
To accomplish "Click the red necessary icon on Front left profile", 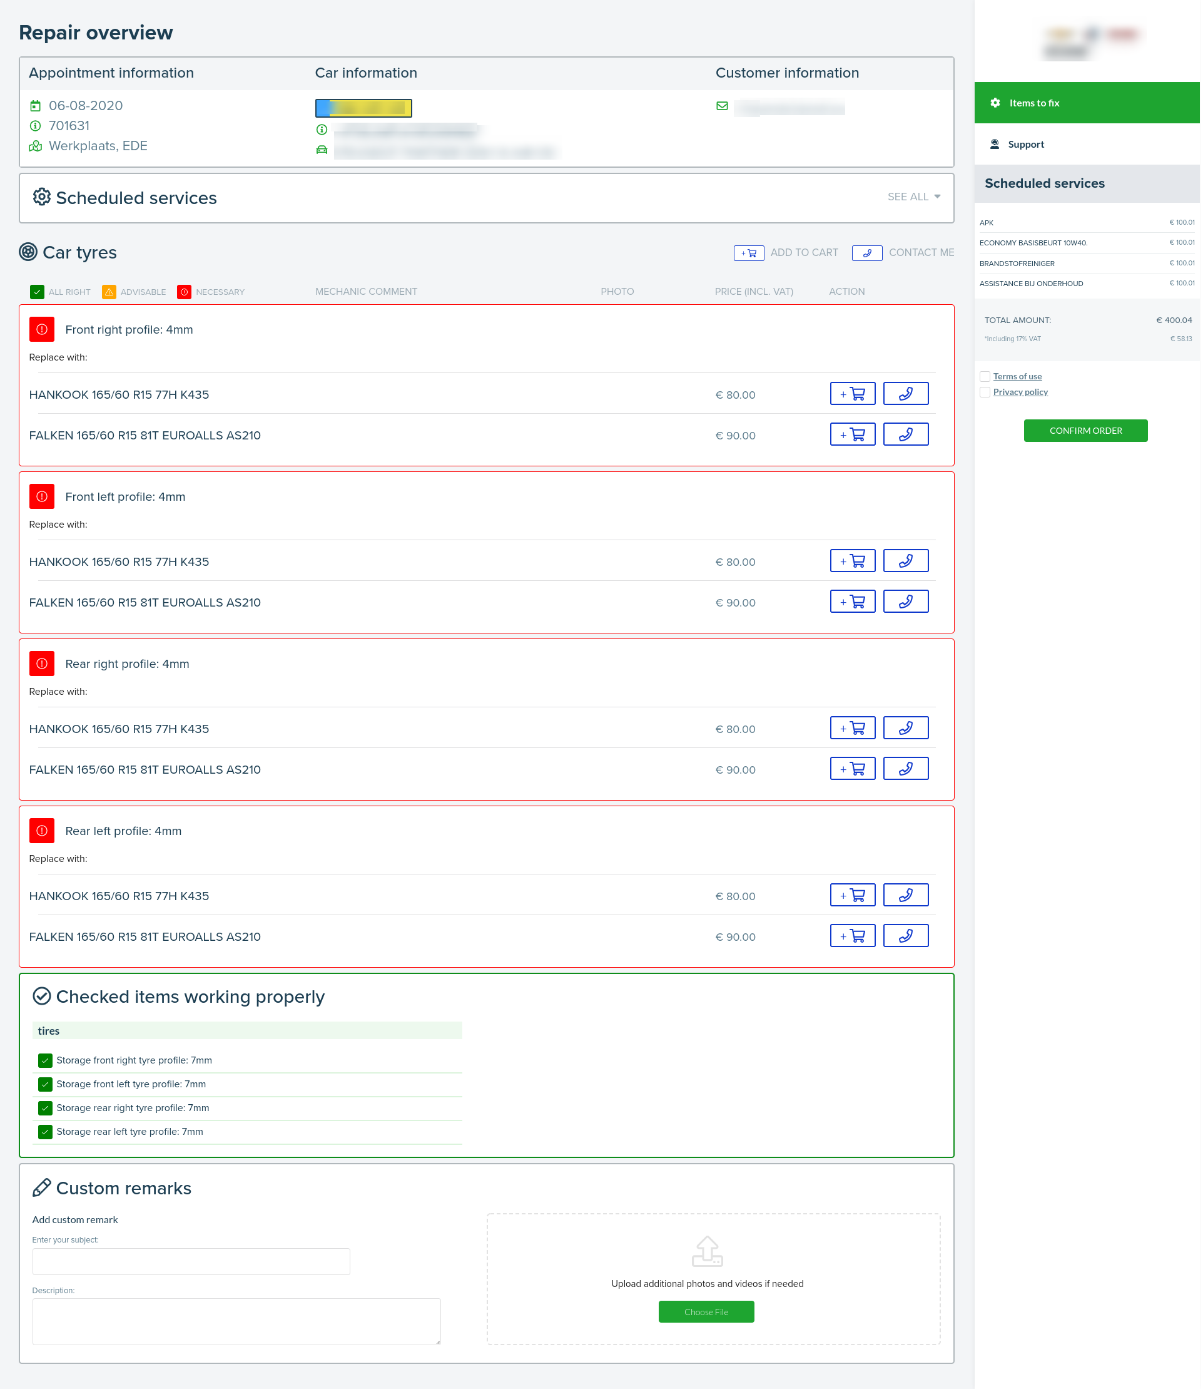I will [42, 496].
